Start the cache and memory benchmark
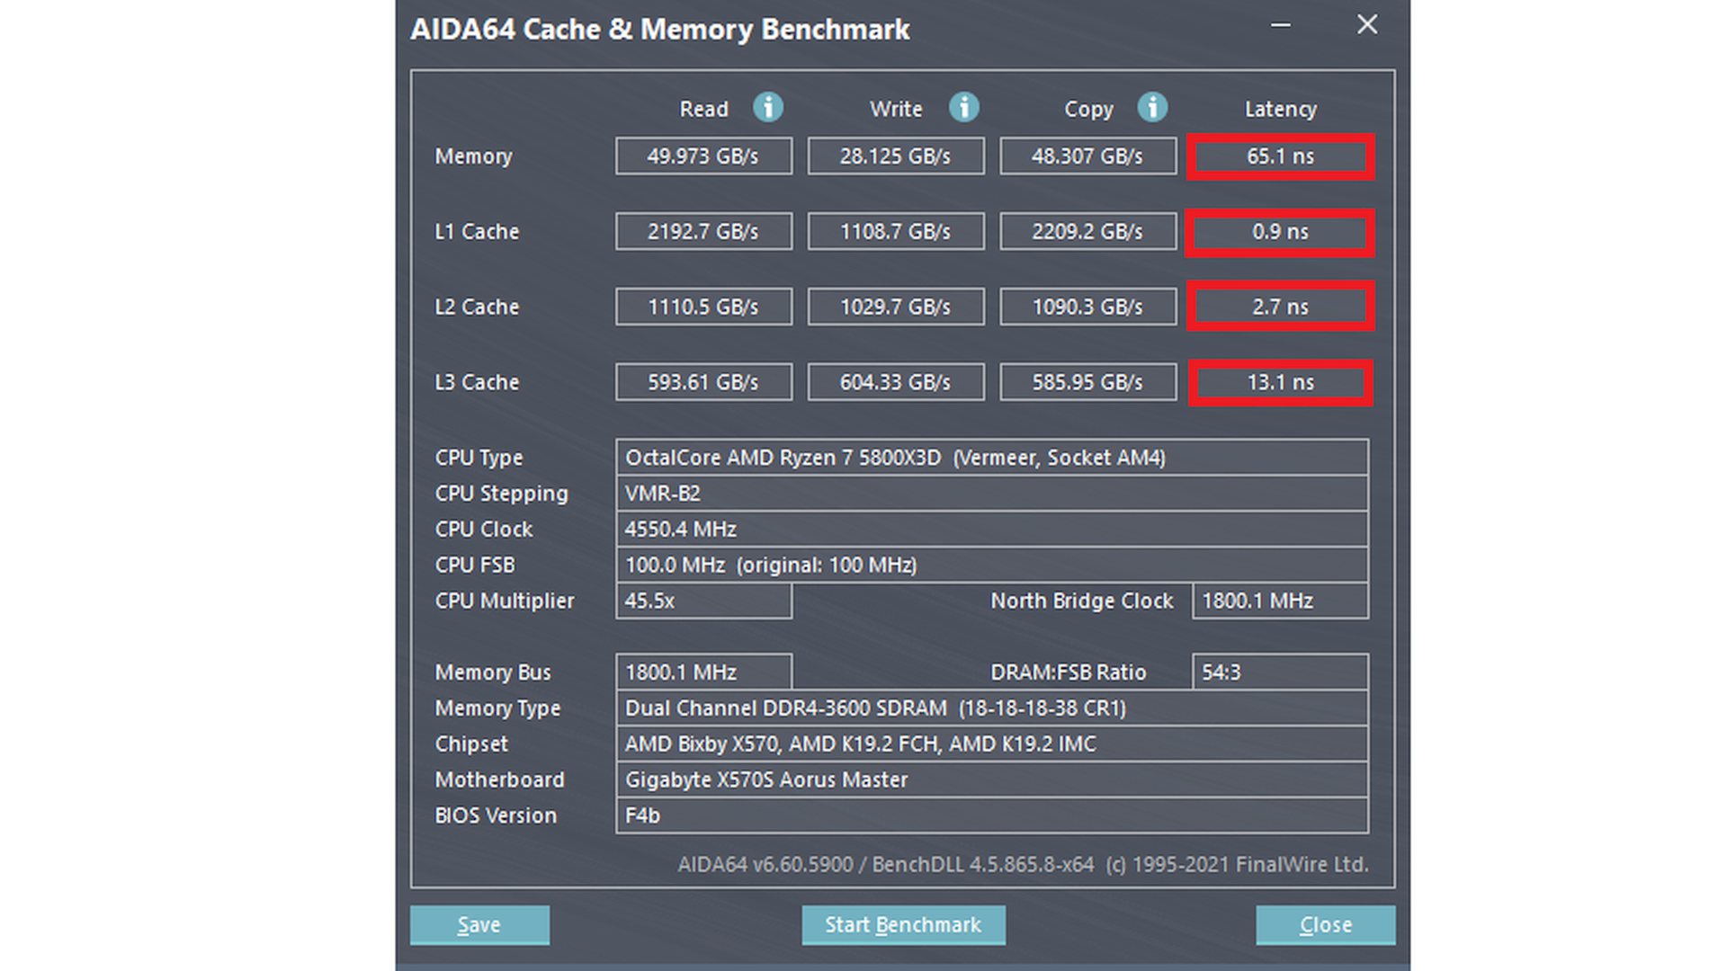 coord(903,924)
